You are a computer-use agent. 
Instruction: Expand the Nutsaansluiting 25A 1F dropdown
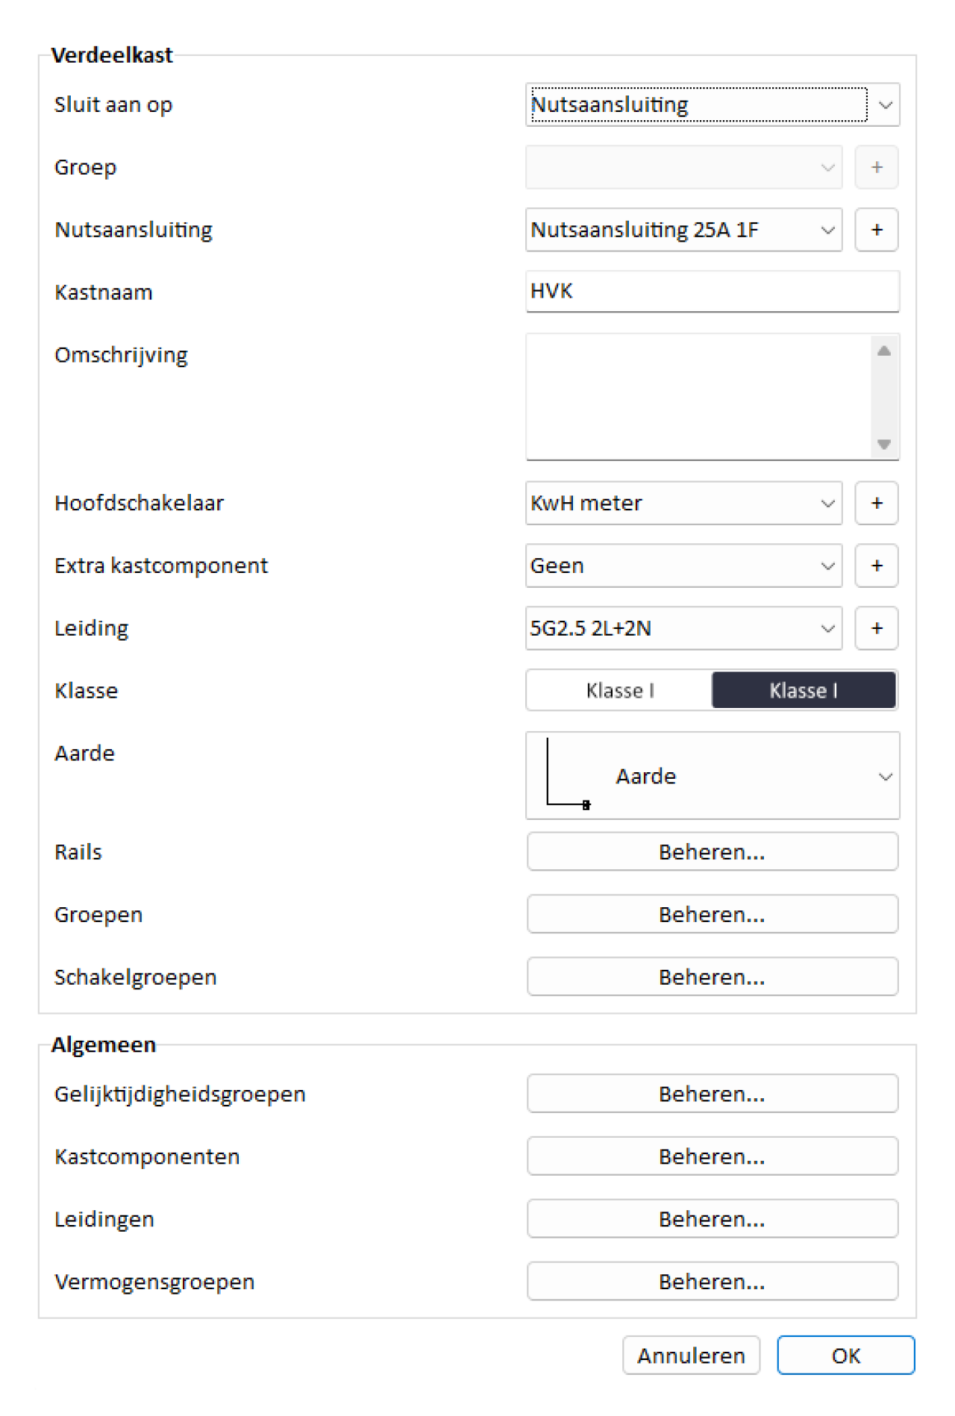point(684,230)
